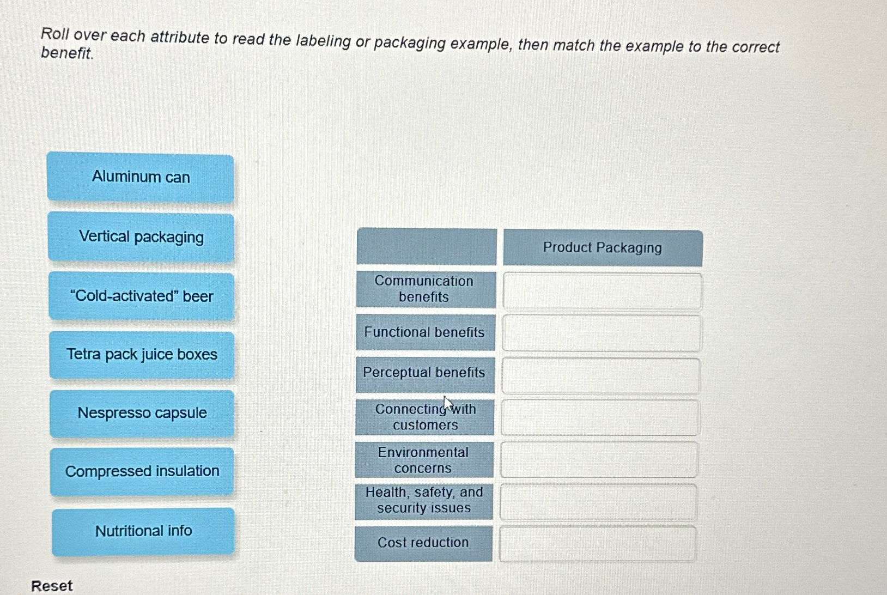Select the "Cold-activated" beer tile
Screen dimensions: 887x595
coord(141,296)
